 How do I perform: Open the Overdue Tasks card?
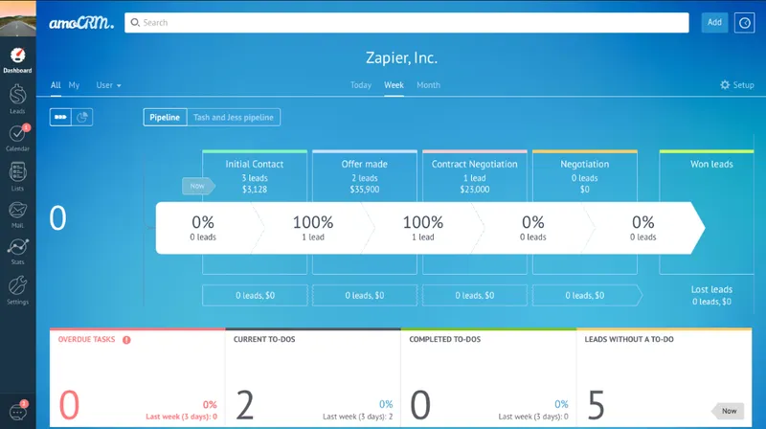tap(137, 378)
